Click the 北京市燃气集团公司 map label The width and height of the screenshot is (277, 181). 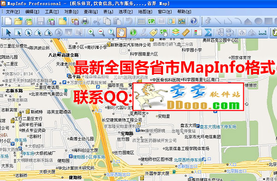(x=49, y=94)
